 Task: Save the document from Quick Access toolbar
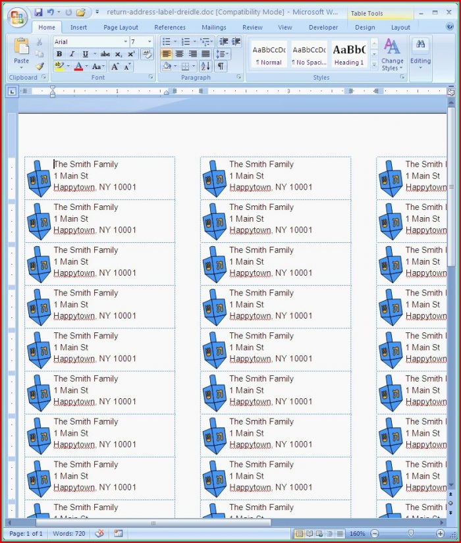tap(38, 13)
